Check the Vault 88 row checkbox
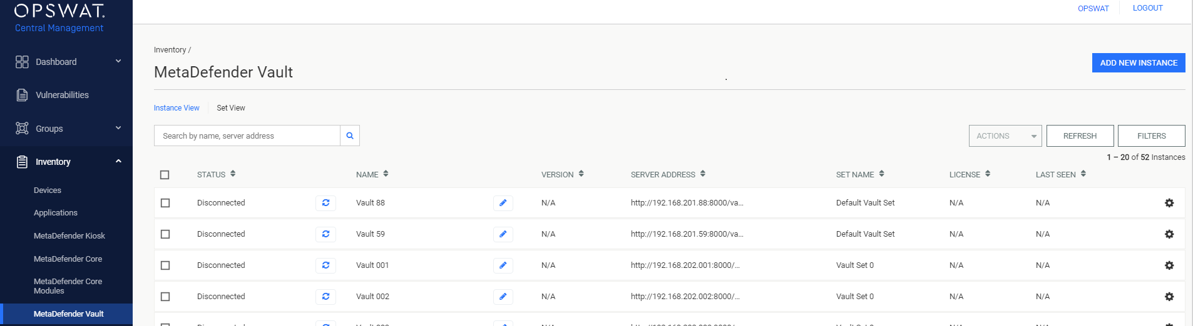 (165, 203)
